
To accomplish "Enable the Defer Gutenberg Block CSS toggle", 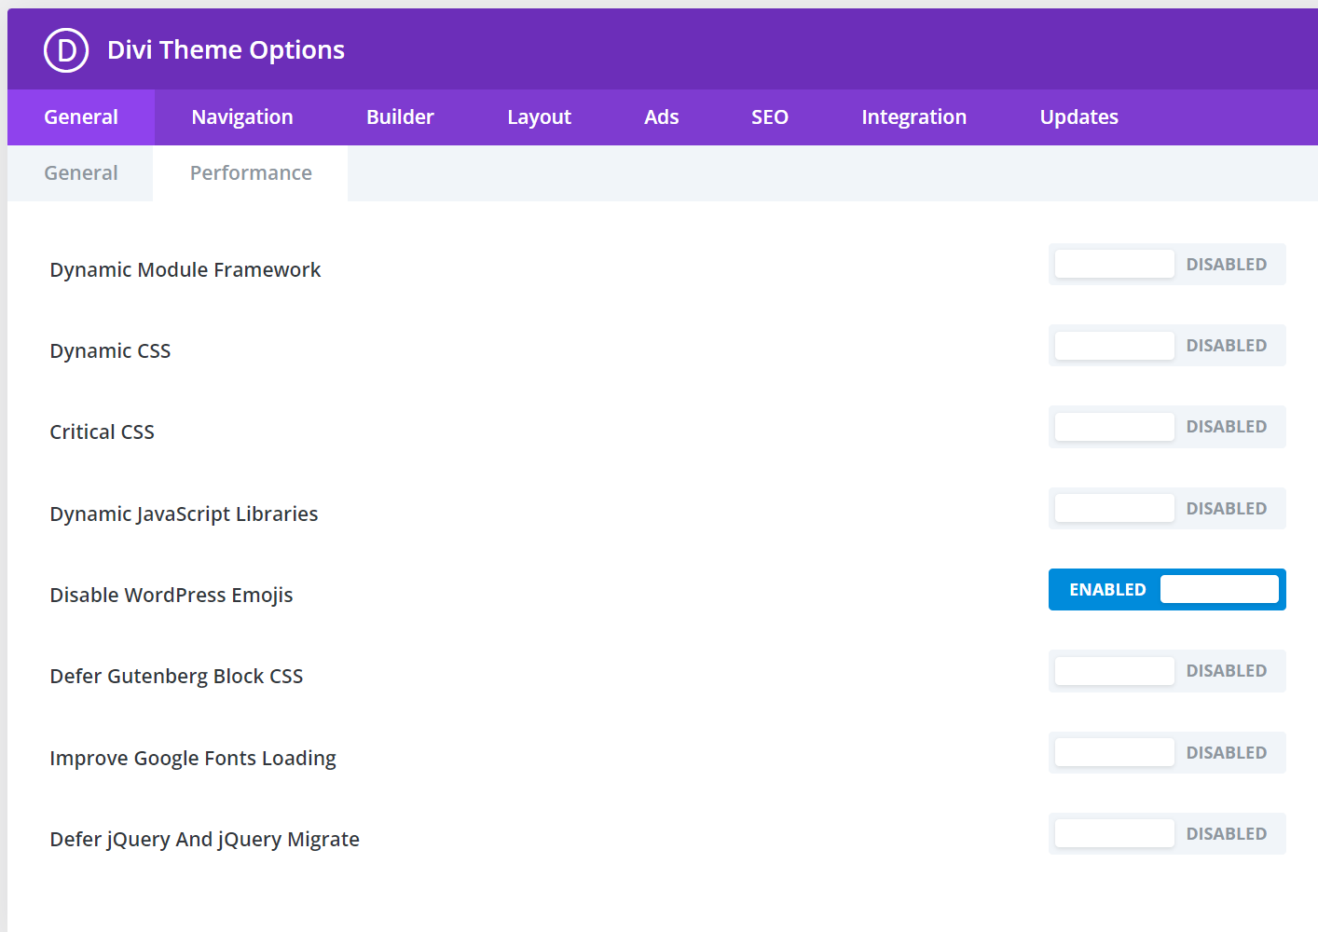I will coord(1167,671).
